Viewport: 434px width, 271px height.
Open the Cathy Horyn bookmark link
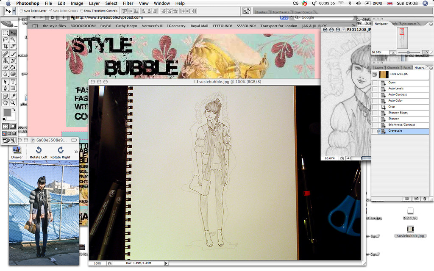(126, 26)
